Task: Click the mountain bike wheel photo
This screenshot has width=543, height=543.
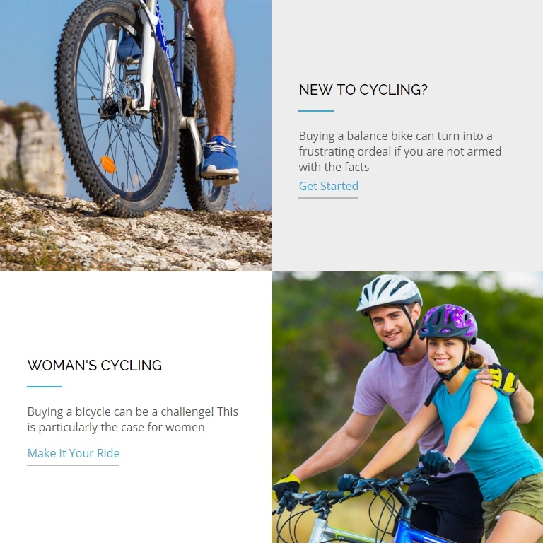Action: (x=136, y=136)
